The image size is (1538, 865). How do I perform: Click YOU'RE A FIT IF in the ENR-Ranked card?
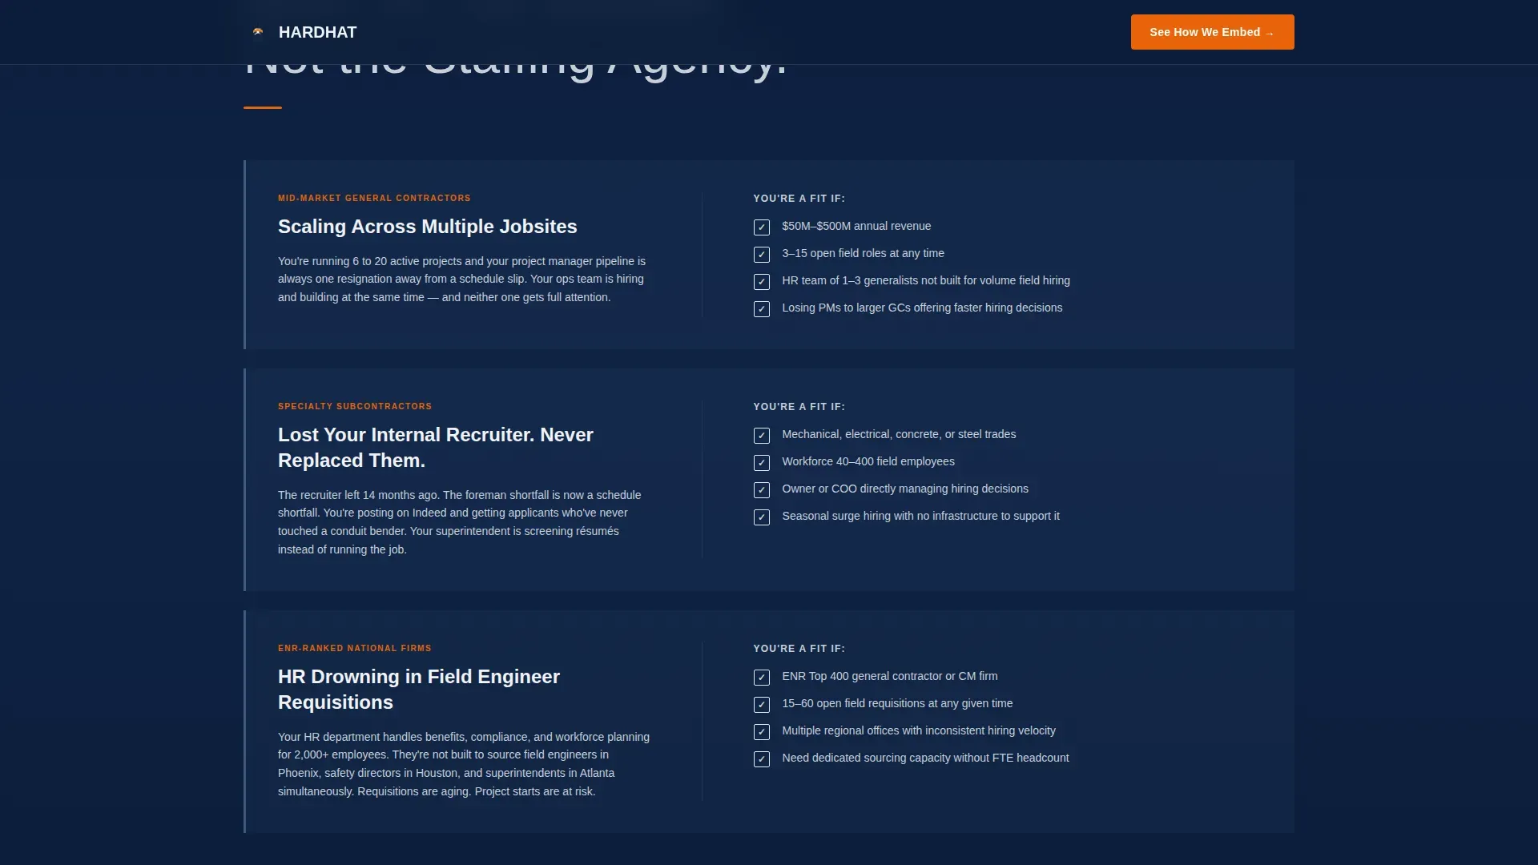tap(799, 649)
